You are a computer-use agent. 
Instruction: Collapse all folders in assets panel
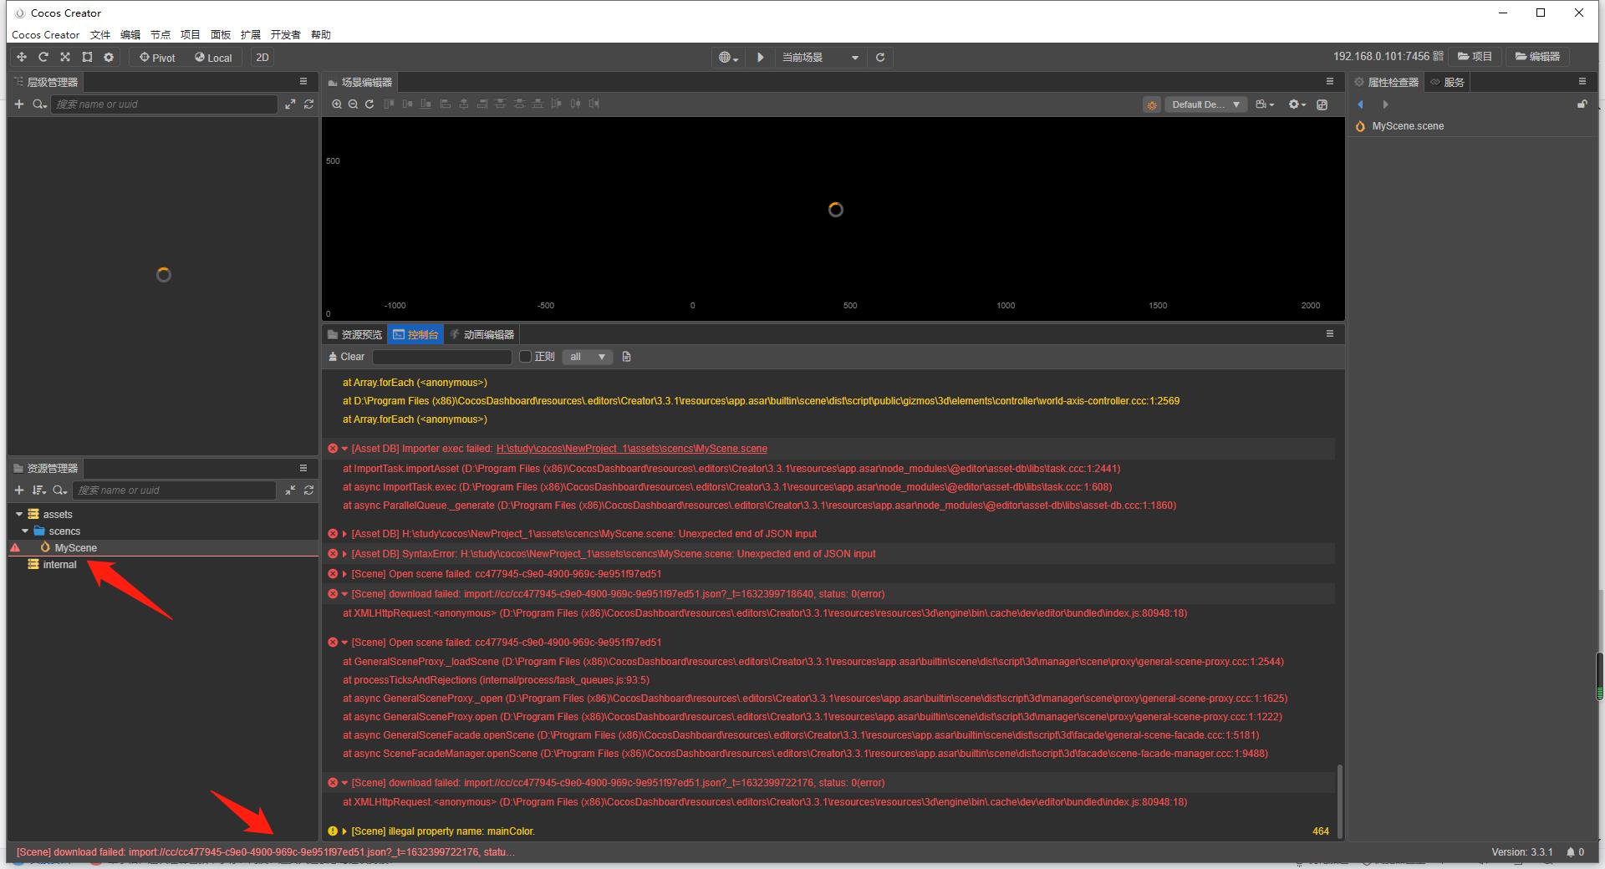tap(290, 490)
